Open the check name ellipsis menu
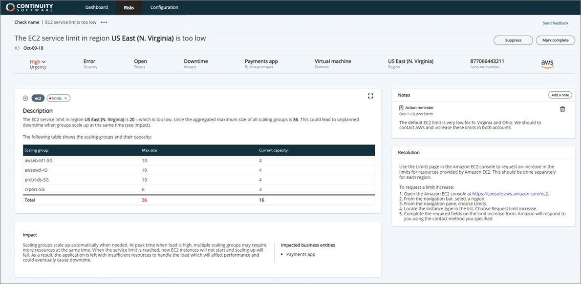 pos(104,22)
